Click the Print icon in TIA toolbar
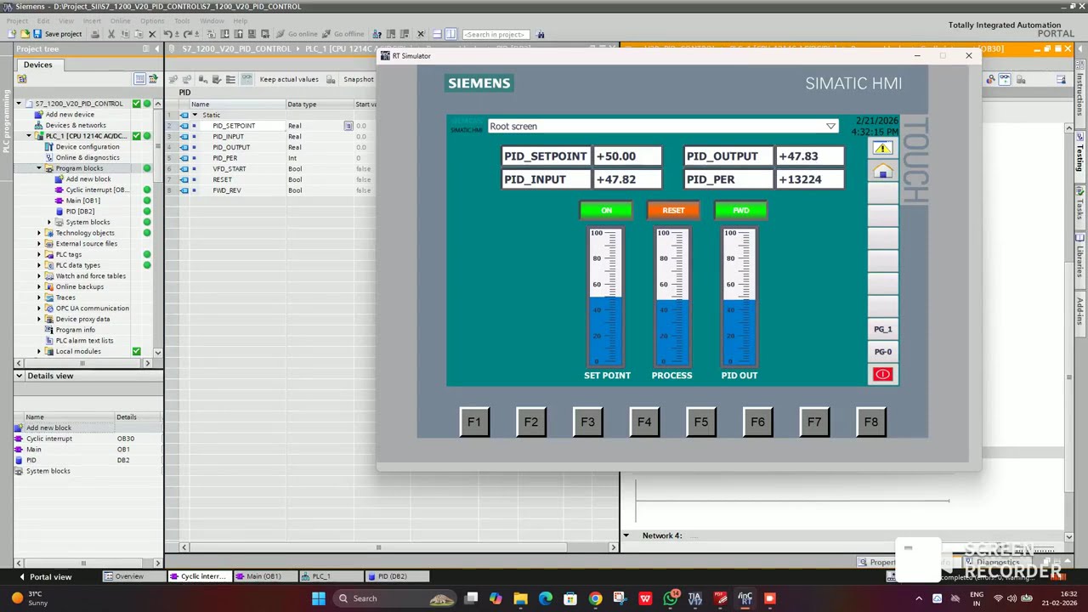This screenshot has height=612, width=1088. [95, 34]
